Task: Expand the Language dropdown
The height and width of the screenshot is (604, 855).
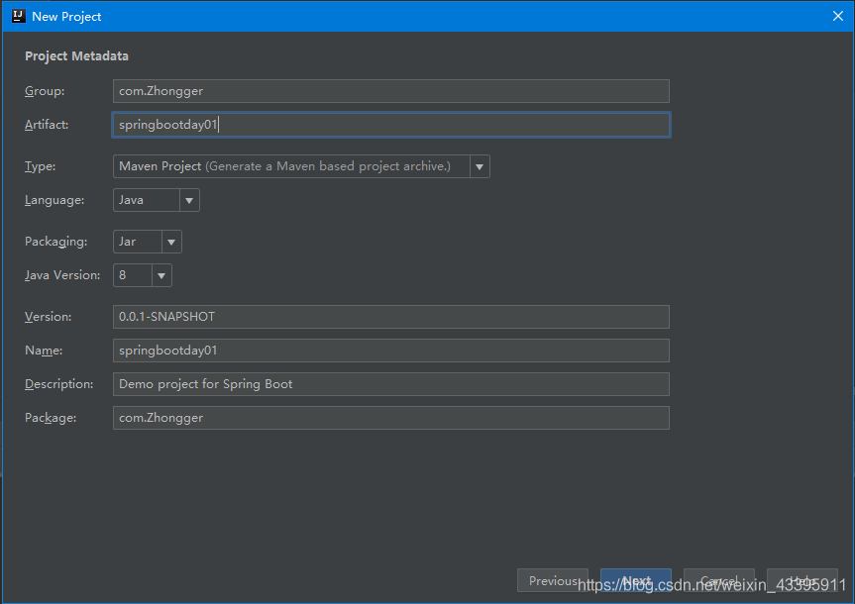Action: (189, 200)
